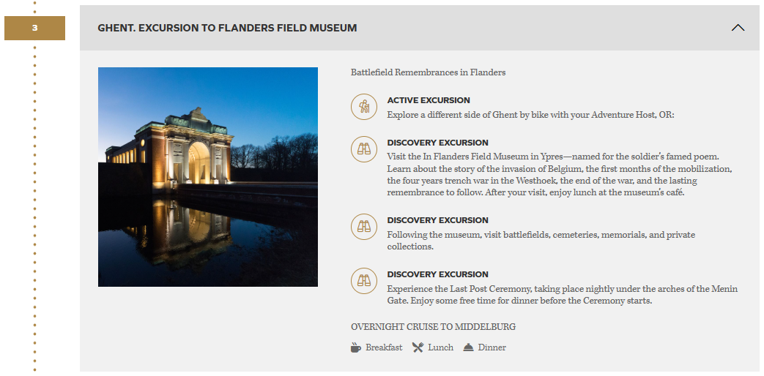764x376 pixels.
Task: Click Discovery Excursion title above the Ypres museum text
Action: coord(437,143)
